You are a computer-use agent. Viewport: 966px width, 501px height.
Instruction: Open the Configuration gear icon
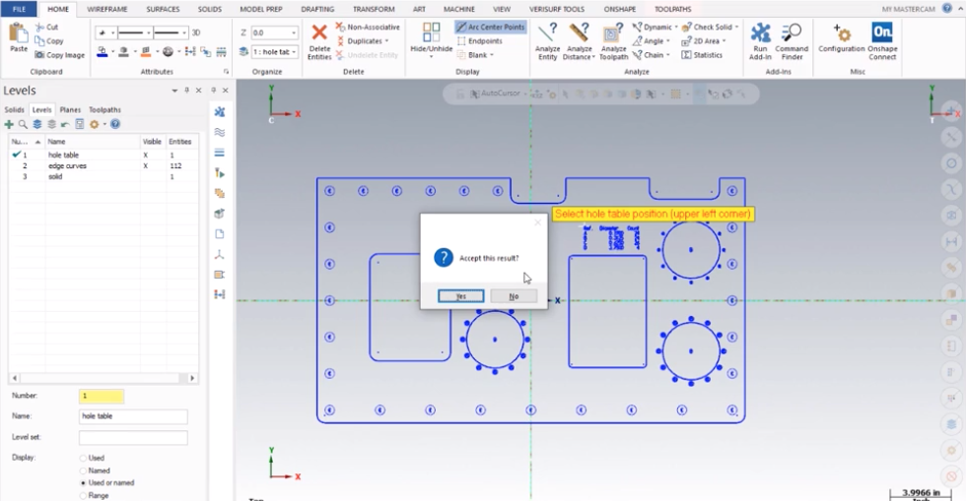coord(841,32)
